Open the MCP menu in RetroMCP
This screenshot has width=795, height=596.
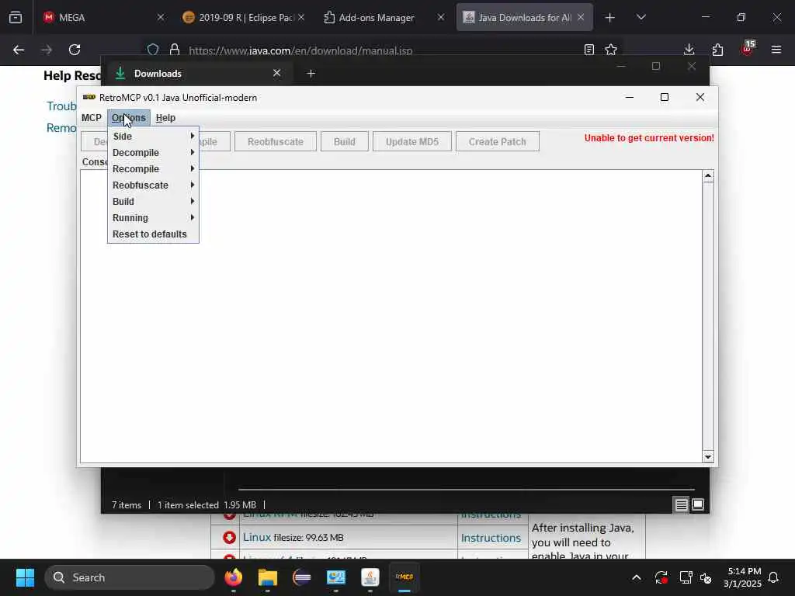tap(92, 118)
